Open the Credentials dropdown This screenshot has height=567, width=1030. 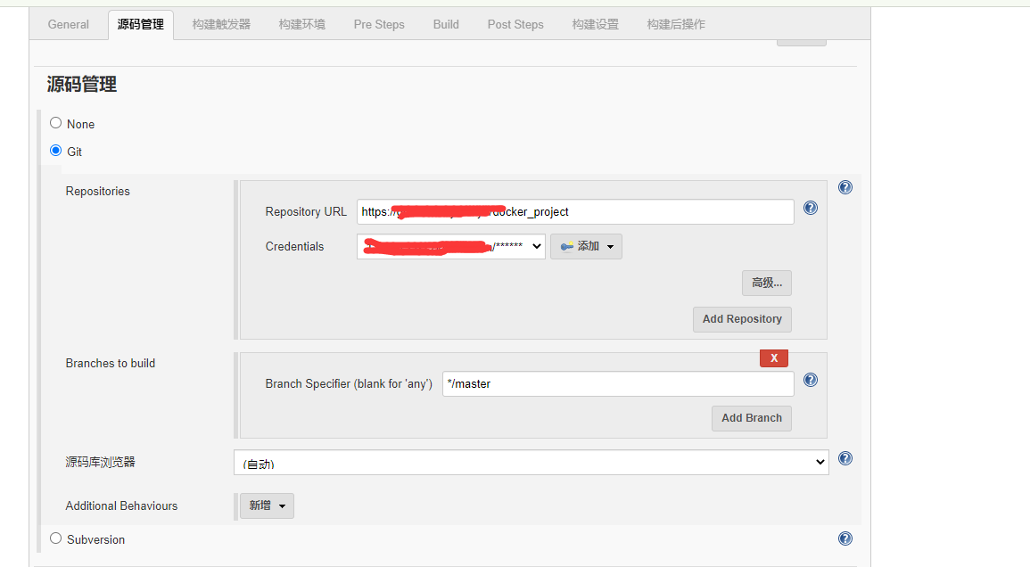point(450,246)
